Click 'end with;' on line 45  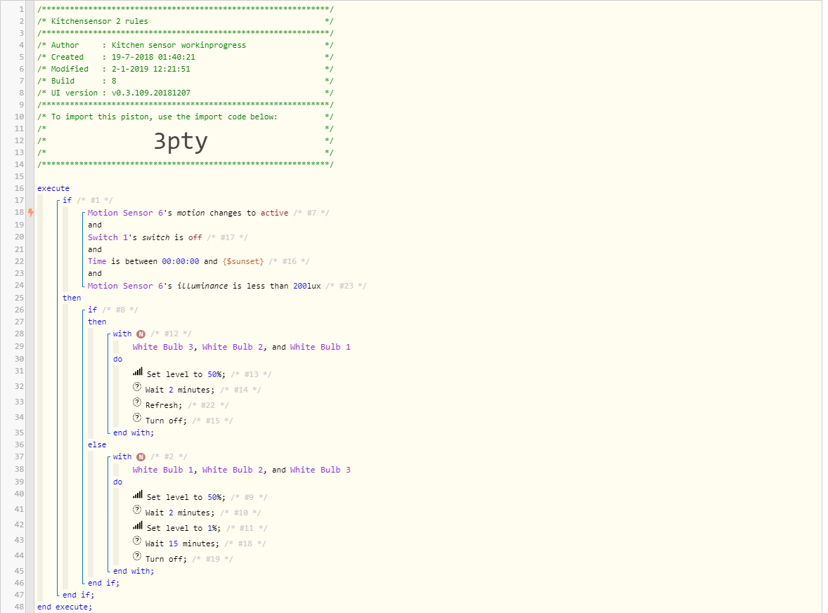[134, 572]
